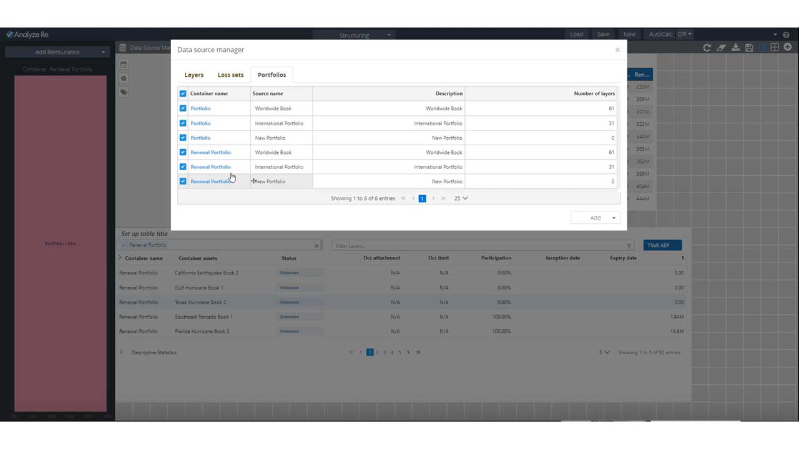Click the pink Portfolio bar in chart
The image size is (799, 449).
[x=61, y=243]
